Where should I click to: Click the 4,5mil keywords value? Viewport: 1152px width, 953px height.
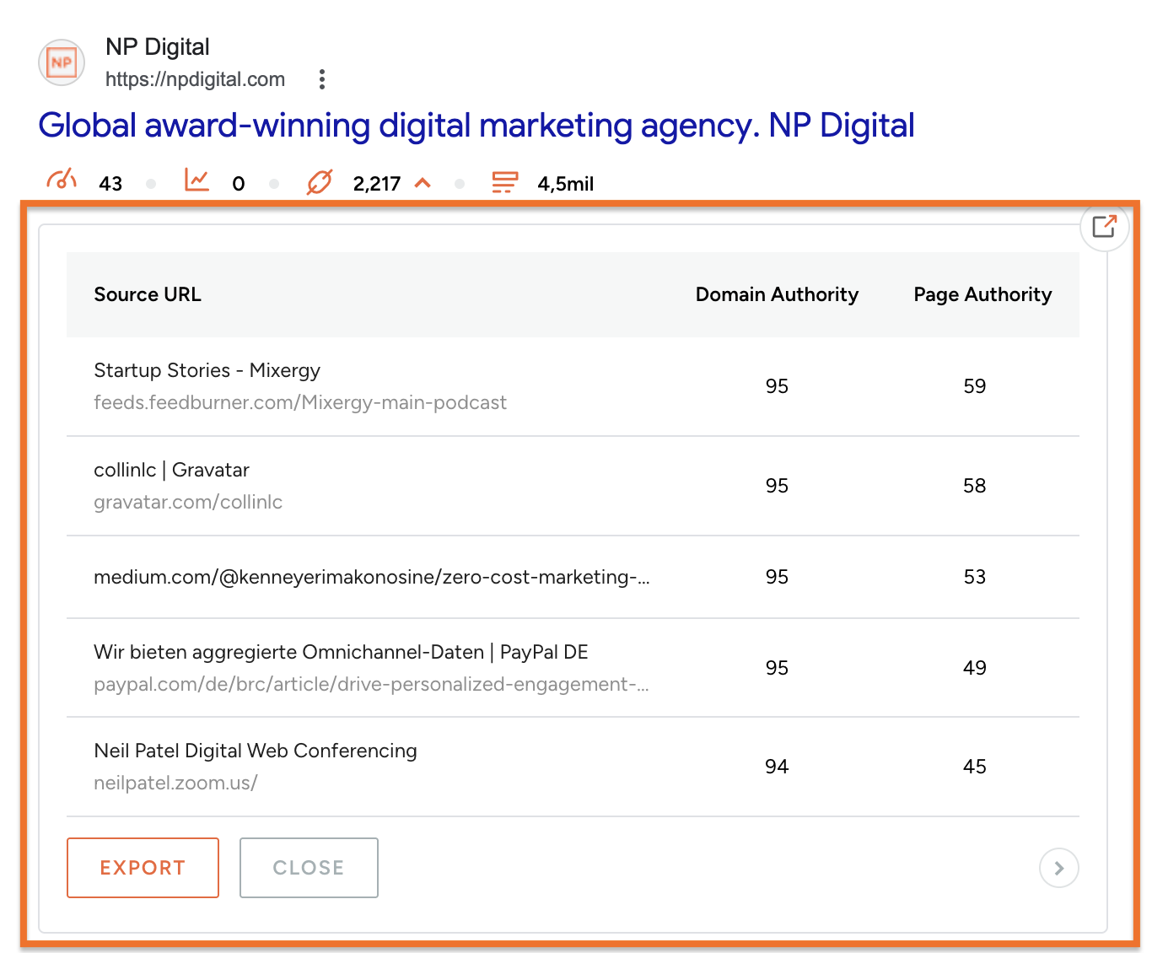pyautogui.click(x=566, y=184)
